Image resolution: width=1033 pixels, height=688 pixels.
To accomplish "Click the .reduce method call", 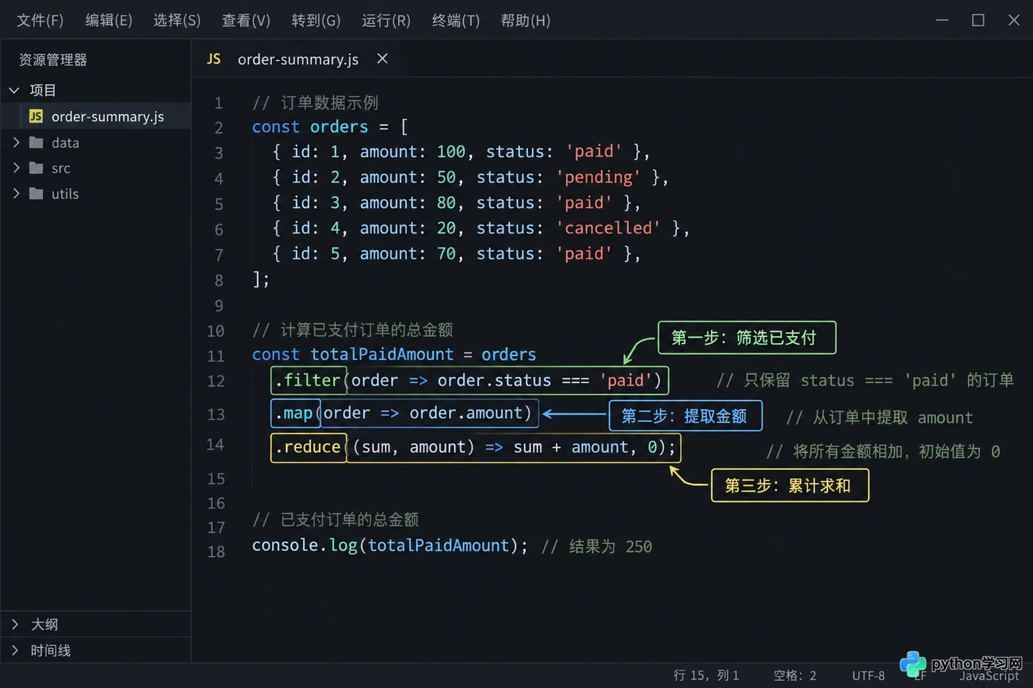I will [x=308, y=447].
